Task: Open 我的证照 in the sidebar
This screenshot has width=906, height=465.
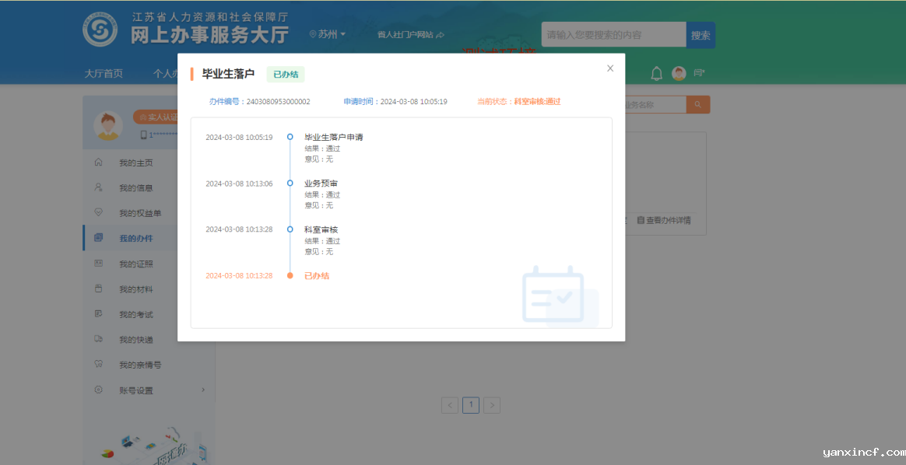Action: [x=135, y=264]
